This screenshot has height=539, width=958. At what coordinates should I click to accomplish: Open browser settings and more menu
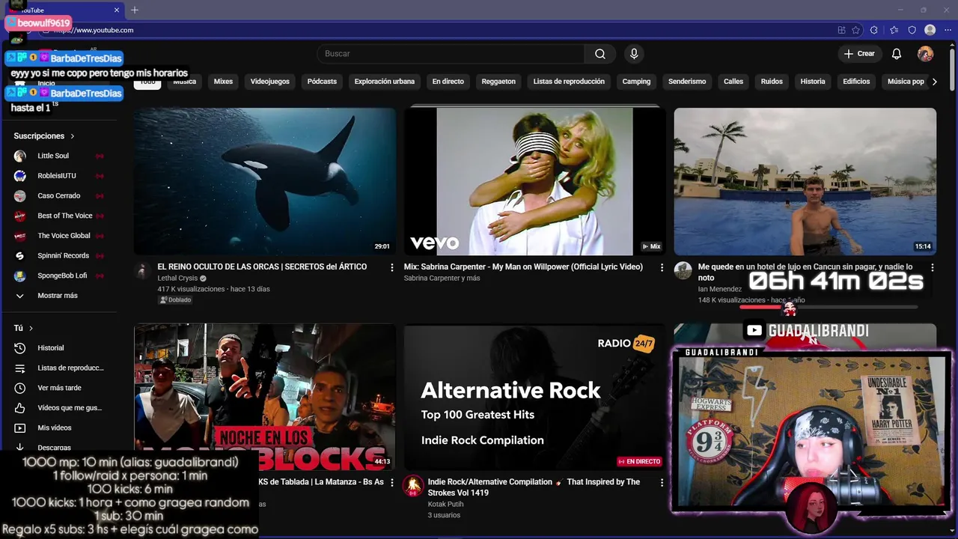(x=948, y=30)
